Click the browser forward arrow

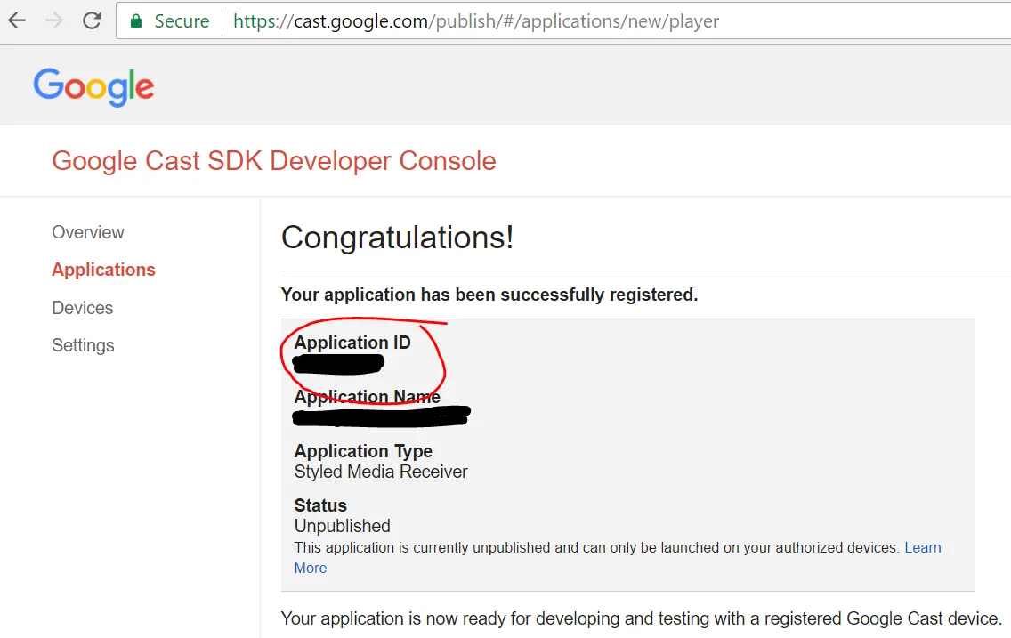pos(55,20)
